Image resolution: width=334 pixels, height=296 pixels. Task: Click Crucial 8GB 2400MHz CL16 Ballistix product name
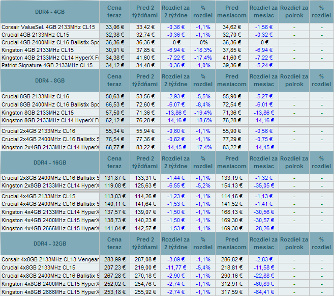(x=50, y=104)
